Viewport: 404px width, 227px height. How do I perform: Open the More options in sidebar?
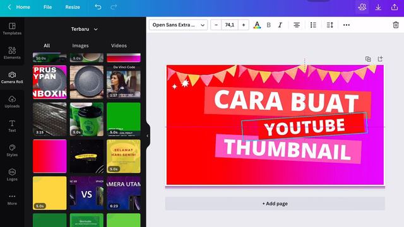coord(12,199)
